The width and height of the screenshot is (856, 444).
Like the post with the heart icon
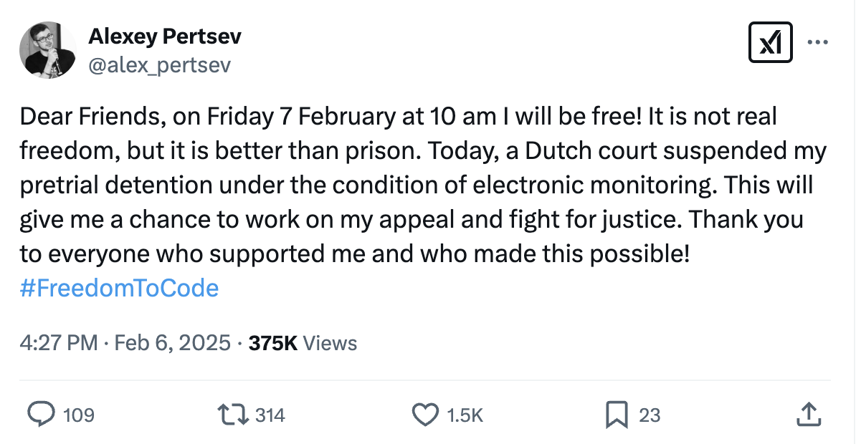424,415
